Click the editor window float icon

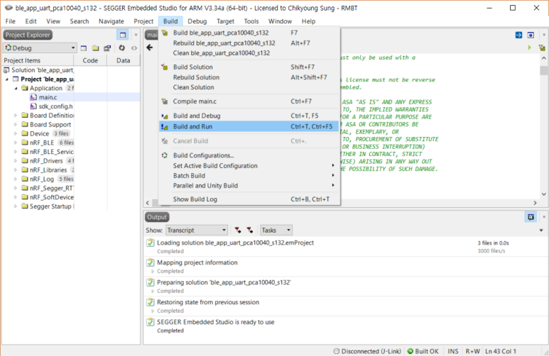click(531, 35)
